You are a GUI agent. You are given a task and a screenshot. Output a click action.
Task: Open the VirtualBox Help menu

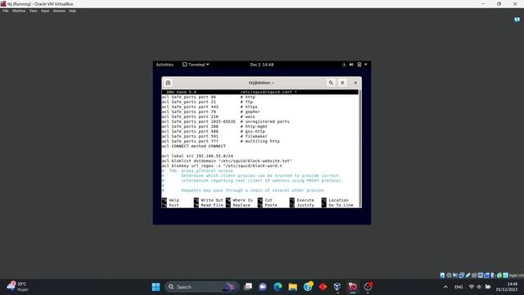[72, 11]
